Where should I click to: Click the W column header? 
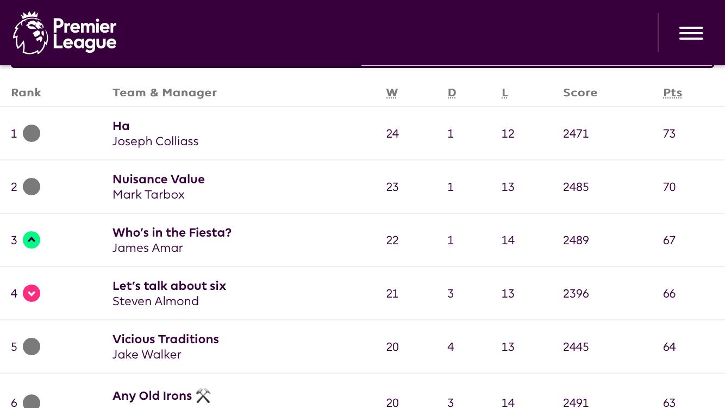coord(392,92)
